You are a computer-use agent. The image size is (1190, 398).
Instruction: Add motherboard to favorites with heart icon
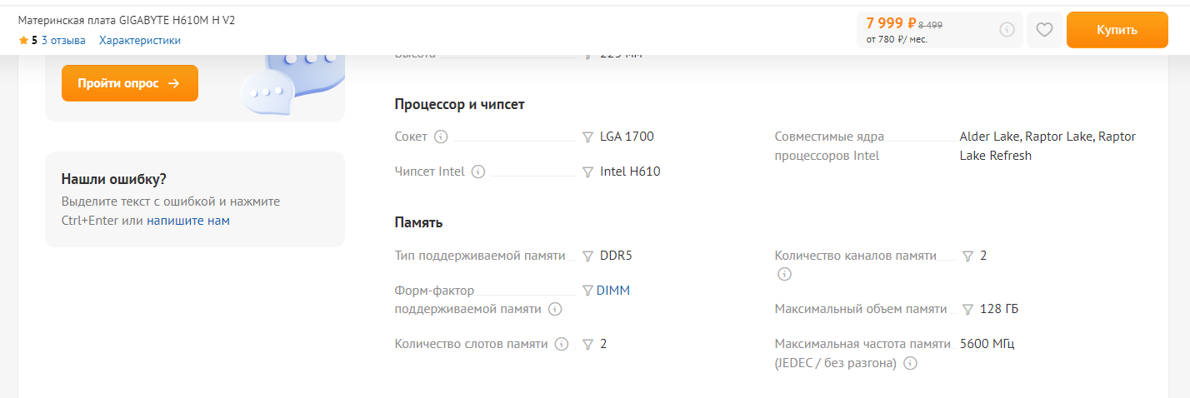coord(1044,30)
